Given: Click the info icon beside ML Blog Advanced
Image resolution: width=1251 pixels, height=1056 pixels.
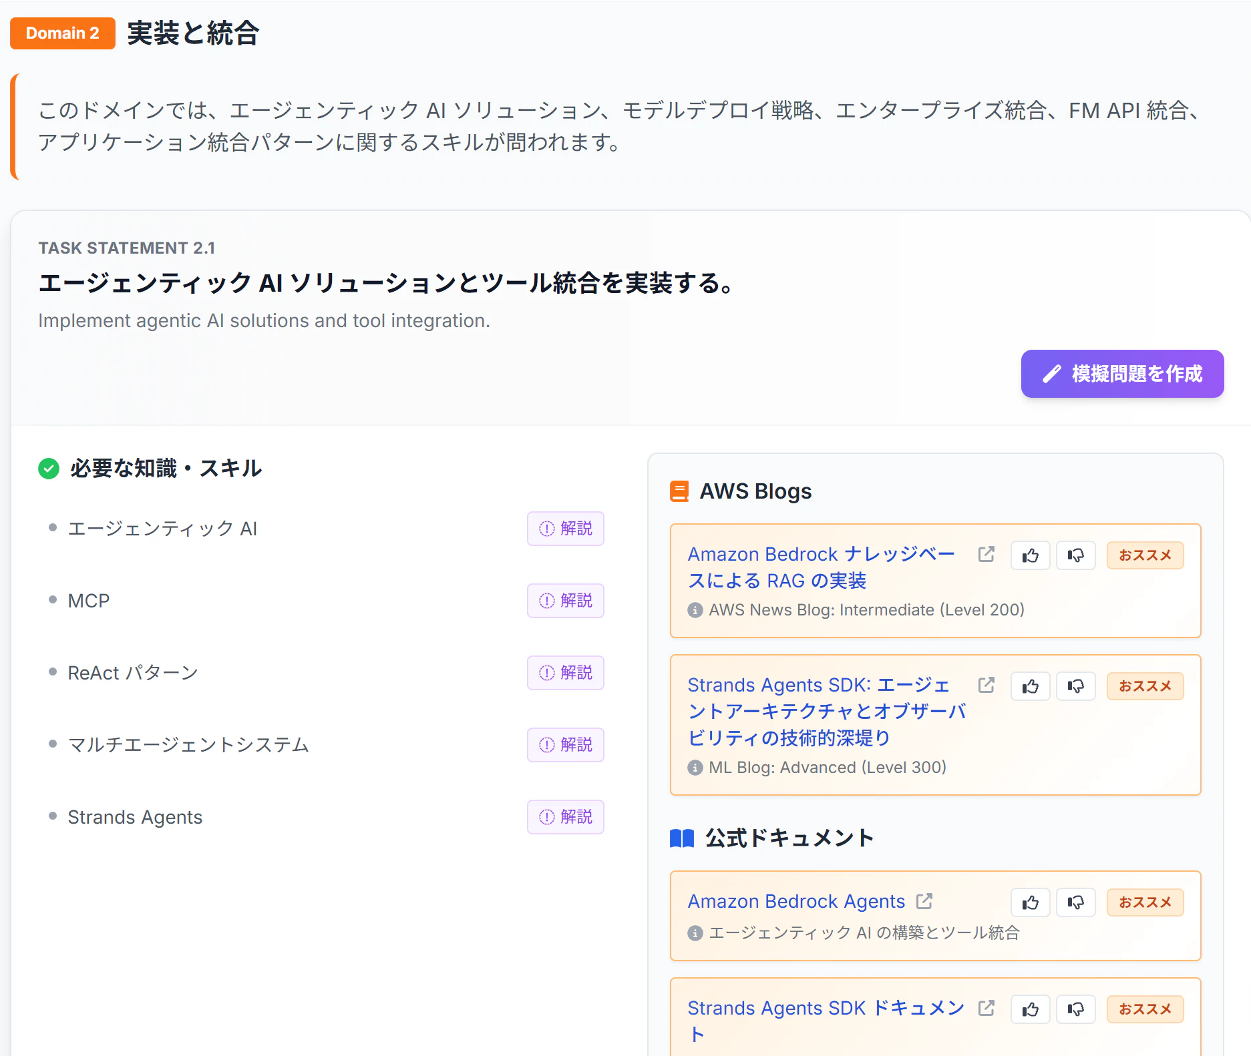Looking at the screenshot, I should [695, 768].
